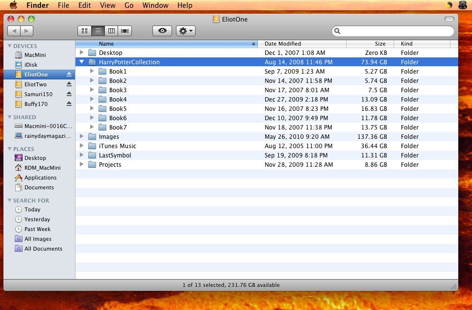Open the Finder menu

point(38,5)
